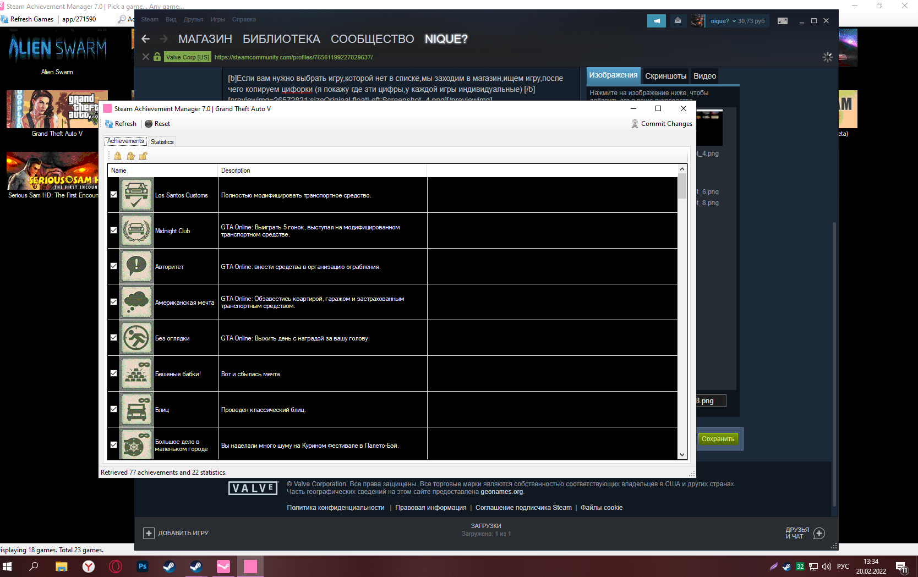The width and height of the screenshot is (918, 577).
Task: Uncheck the Midnight Club achievement
Action: pos(113,230)
